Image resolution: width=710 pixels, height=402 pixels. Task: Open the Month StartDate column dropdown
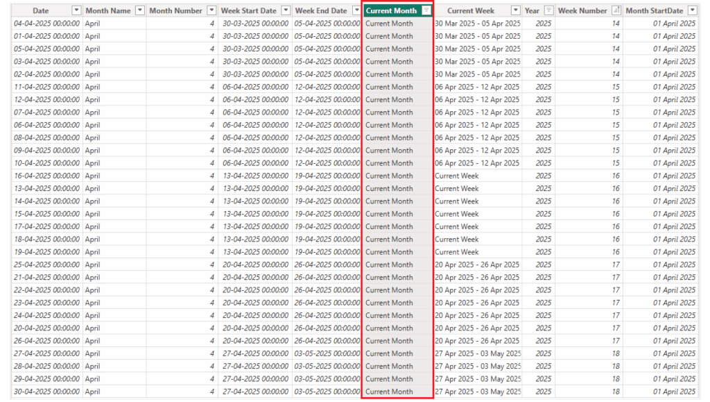point(693,10)
